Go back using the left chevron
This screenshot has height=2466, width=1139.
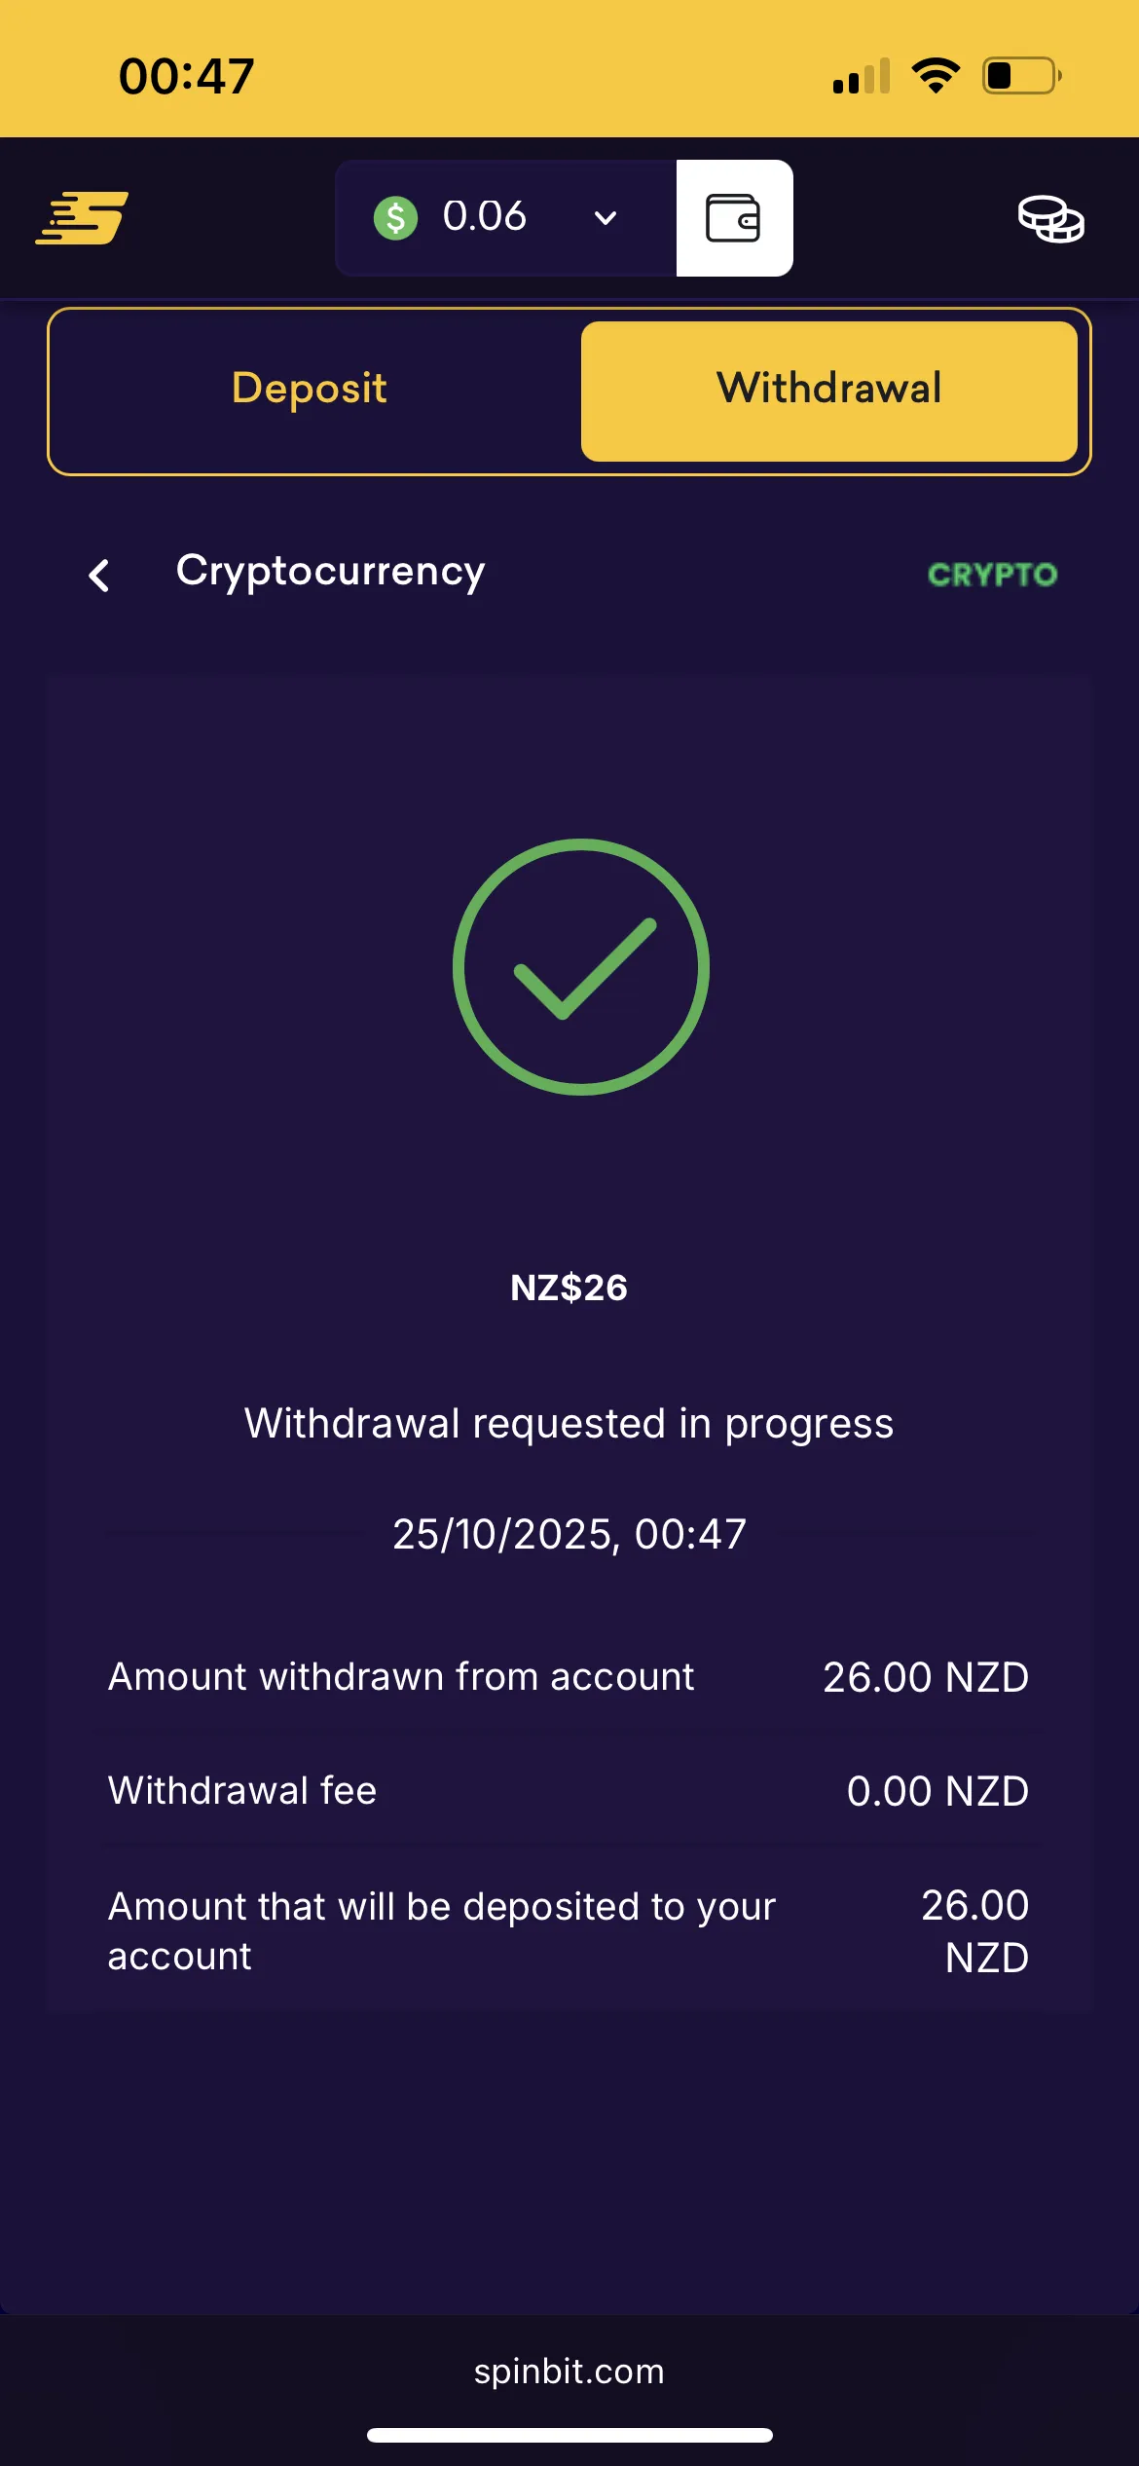99,575
